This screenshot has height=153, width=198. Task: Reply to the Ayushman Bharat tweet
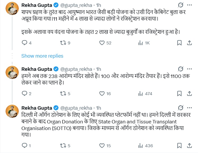click(24, 43)
